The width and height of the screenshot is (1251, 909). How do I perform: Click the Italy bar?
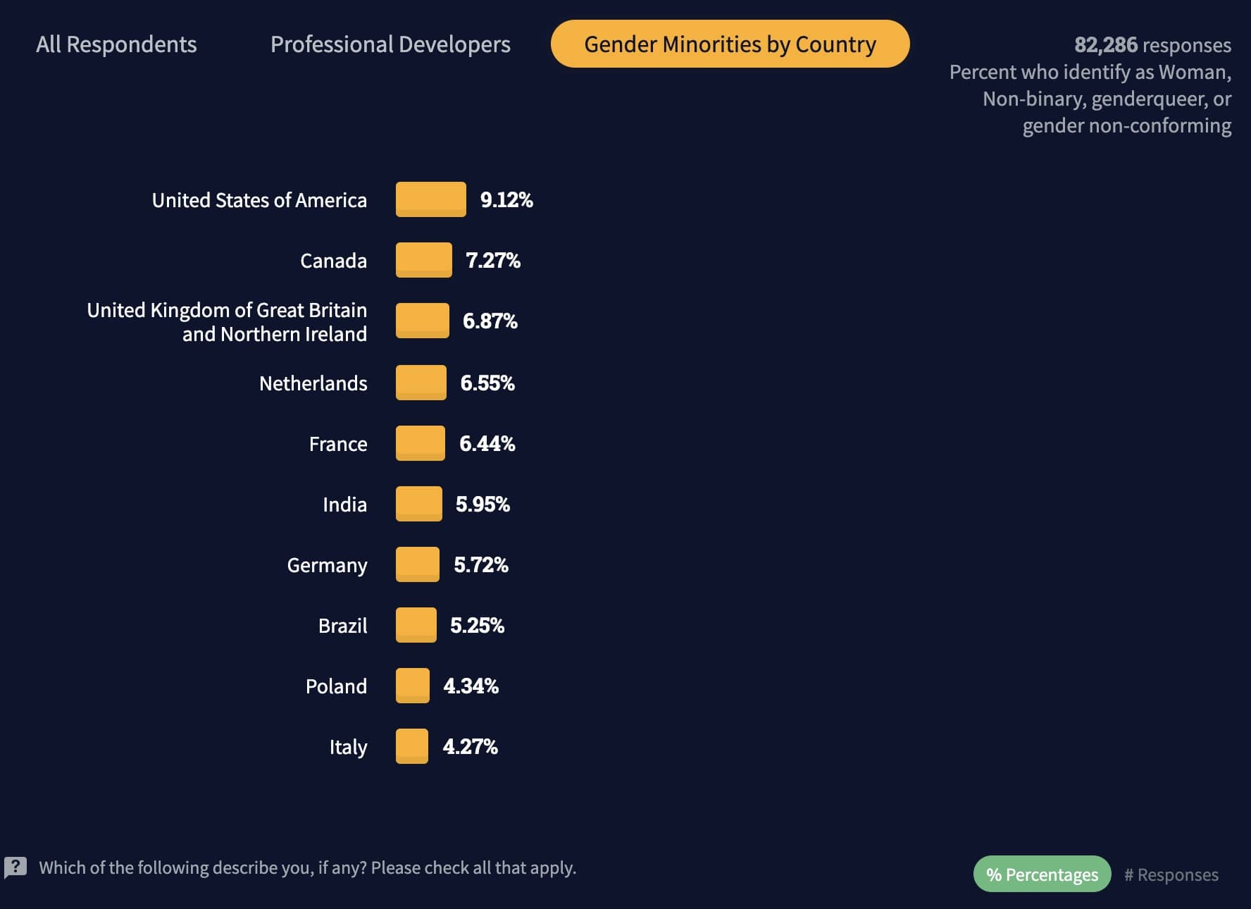pyautogui.click(x=411, y=746)
